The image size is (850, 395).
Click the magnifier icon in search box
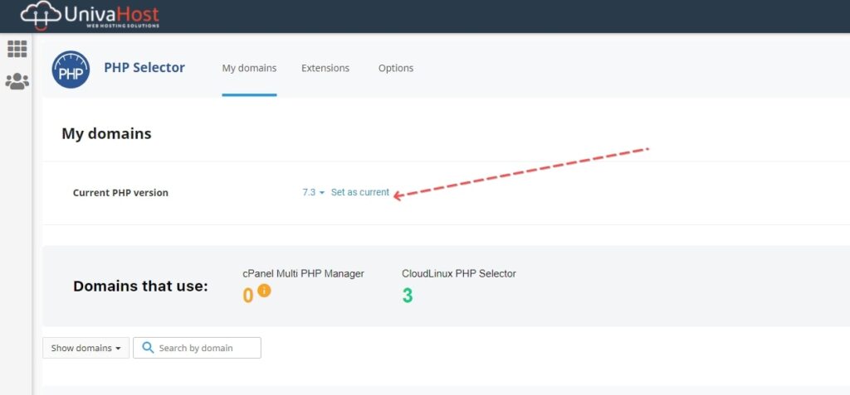coord(148,347)
